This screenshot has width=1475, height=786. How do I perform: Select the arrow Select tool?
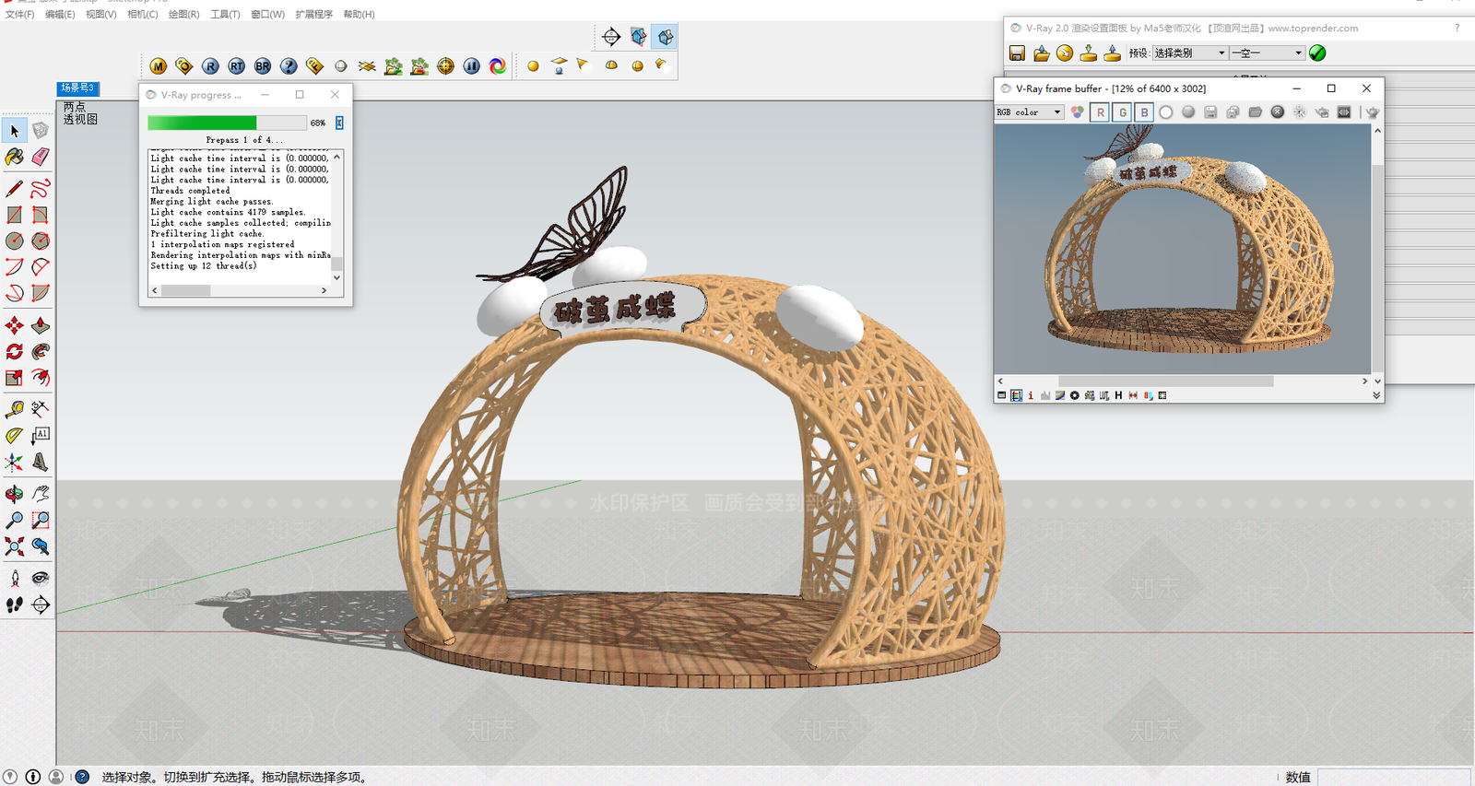point(15,131)
